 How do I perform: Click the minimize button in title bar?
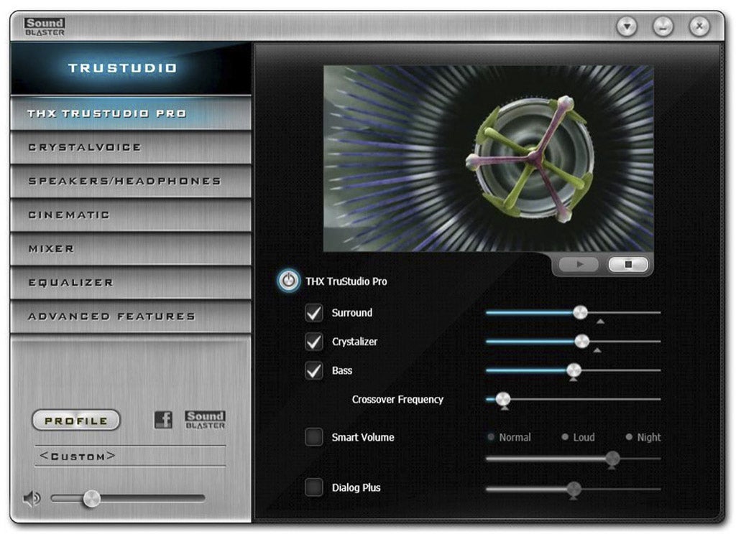pos(663,27)
